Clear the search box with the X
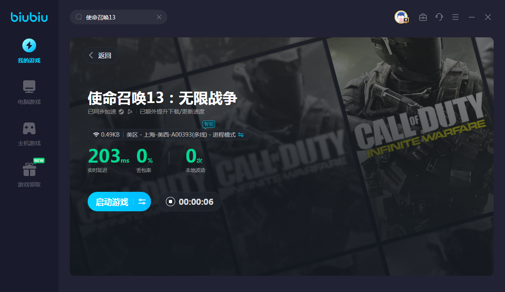The width and height of the screenshot is (505, 292). [159, 17]
